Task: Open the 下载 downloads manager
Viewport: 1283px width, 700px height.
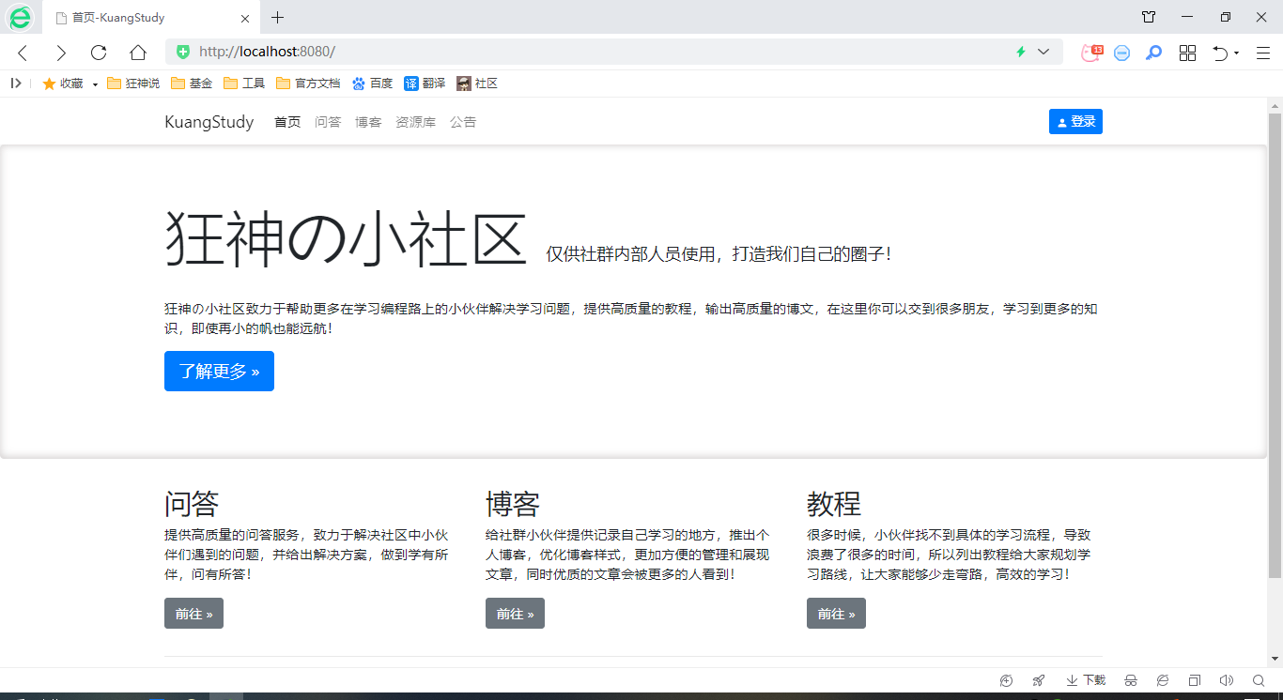Action: point(1086,680)
